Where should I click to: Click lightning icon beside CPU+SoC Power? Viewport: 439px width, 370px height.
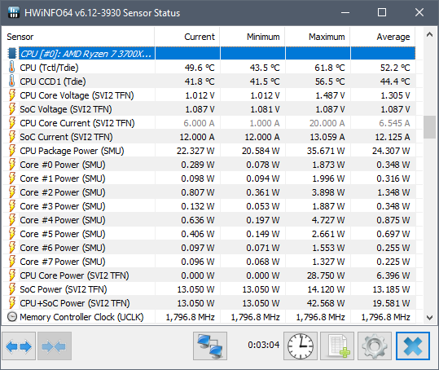[x=11, y=303]
